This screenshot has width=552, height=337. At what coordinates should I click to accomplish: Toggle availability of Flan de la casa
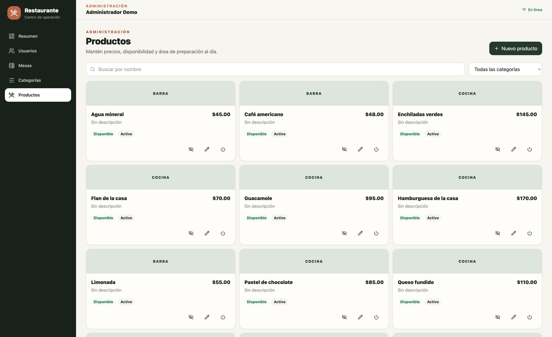click(x=191, y=233)
